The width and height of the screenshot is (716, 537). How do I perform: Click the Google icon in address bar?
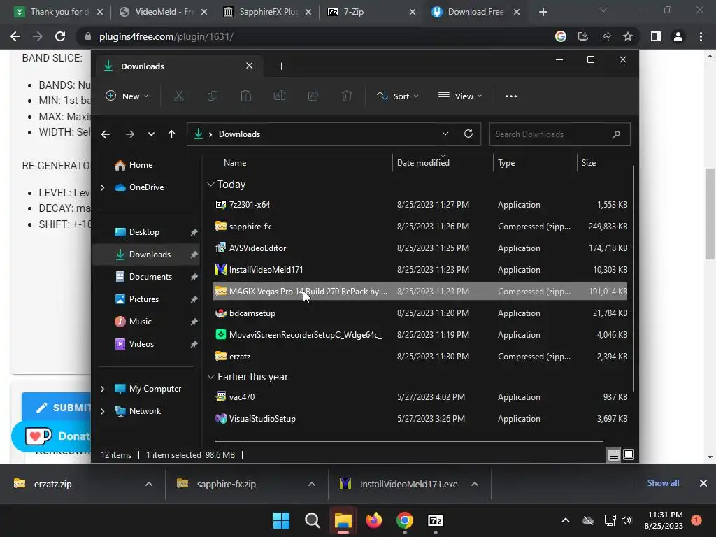(560, 36)
